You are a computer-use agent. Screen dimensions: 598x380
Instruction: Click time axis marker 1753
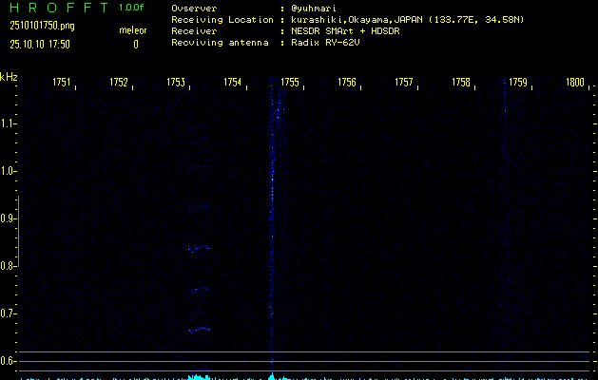176,82
